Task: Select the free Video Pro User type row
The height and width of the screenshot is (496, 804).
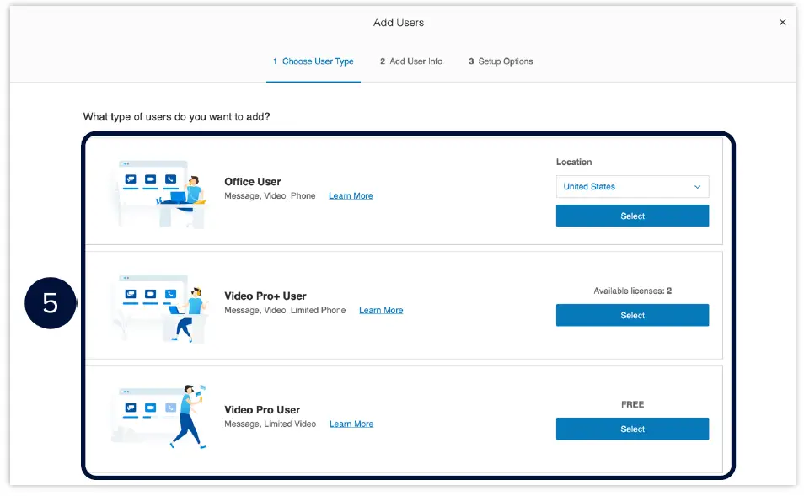Action: click(405, 416)
